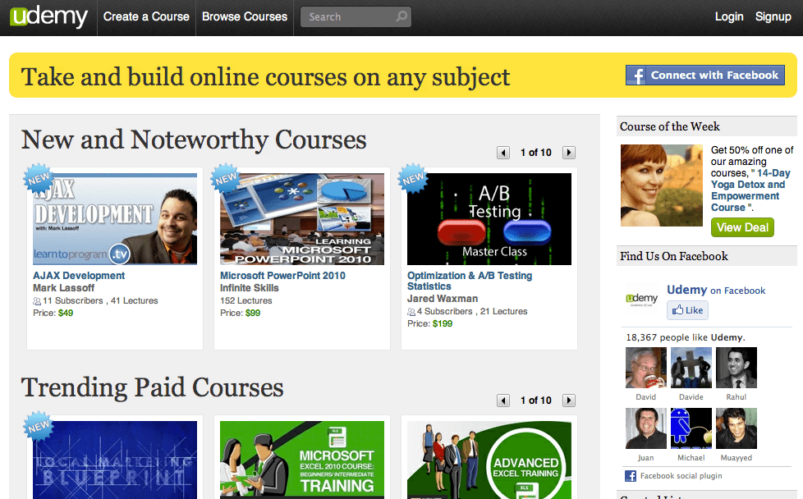Open Browse Courses menu item
803x499 pixels.
[245, 17]
